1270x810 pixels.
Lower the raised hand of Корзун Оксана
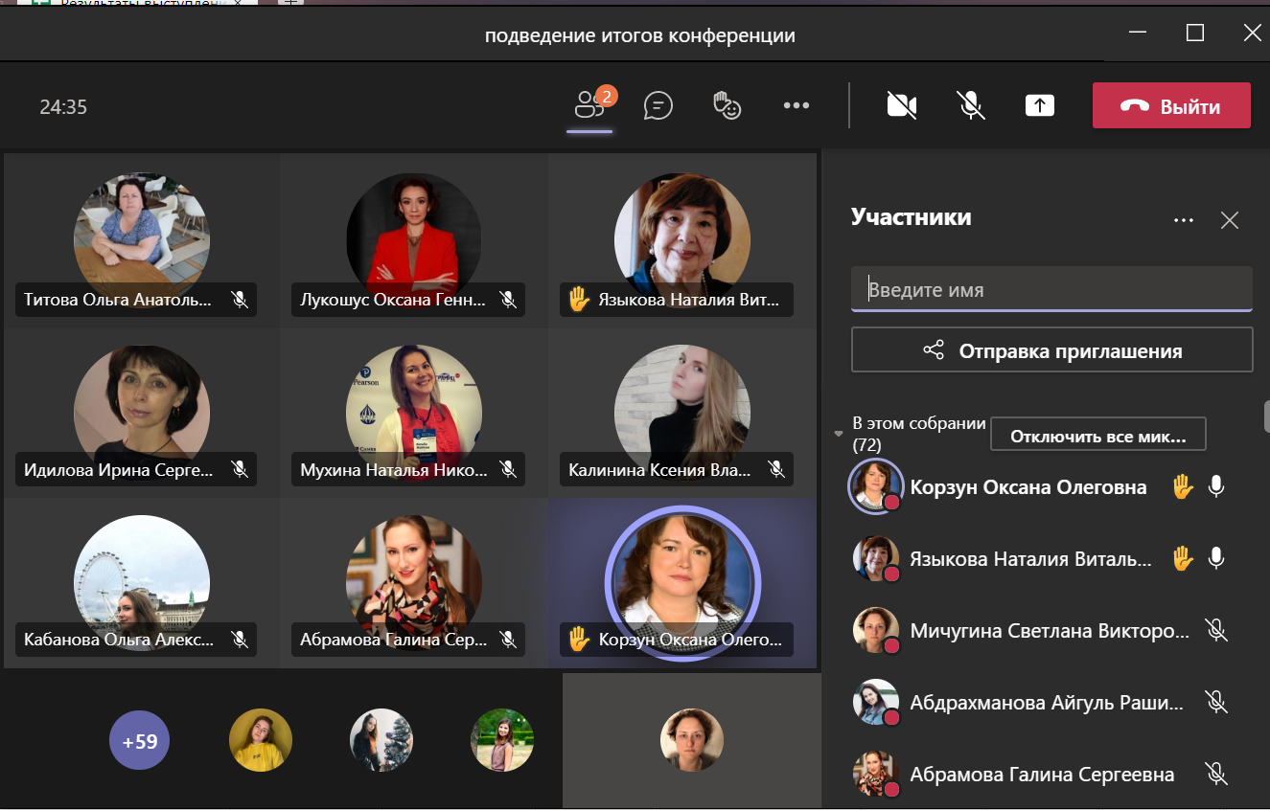point(1182,486)
